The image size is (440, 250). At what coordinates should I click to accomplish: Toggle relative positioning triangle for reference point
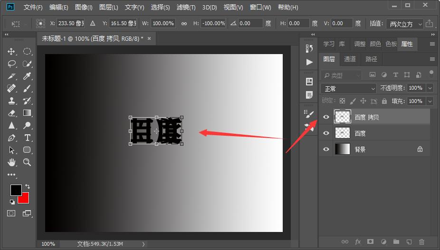93,23
